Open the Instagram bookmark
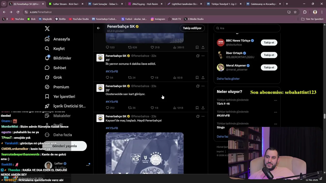Image resolution: width=326 pixels, height=183 pixels. (158, 19)
